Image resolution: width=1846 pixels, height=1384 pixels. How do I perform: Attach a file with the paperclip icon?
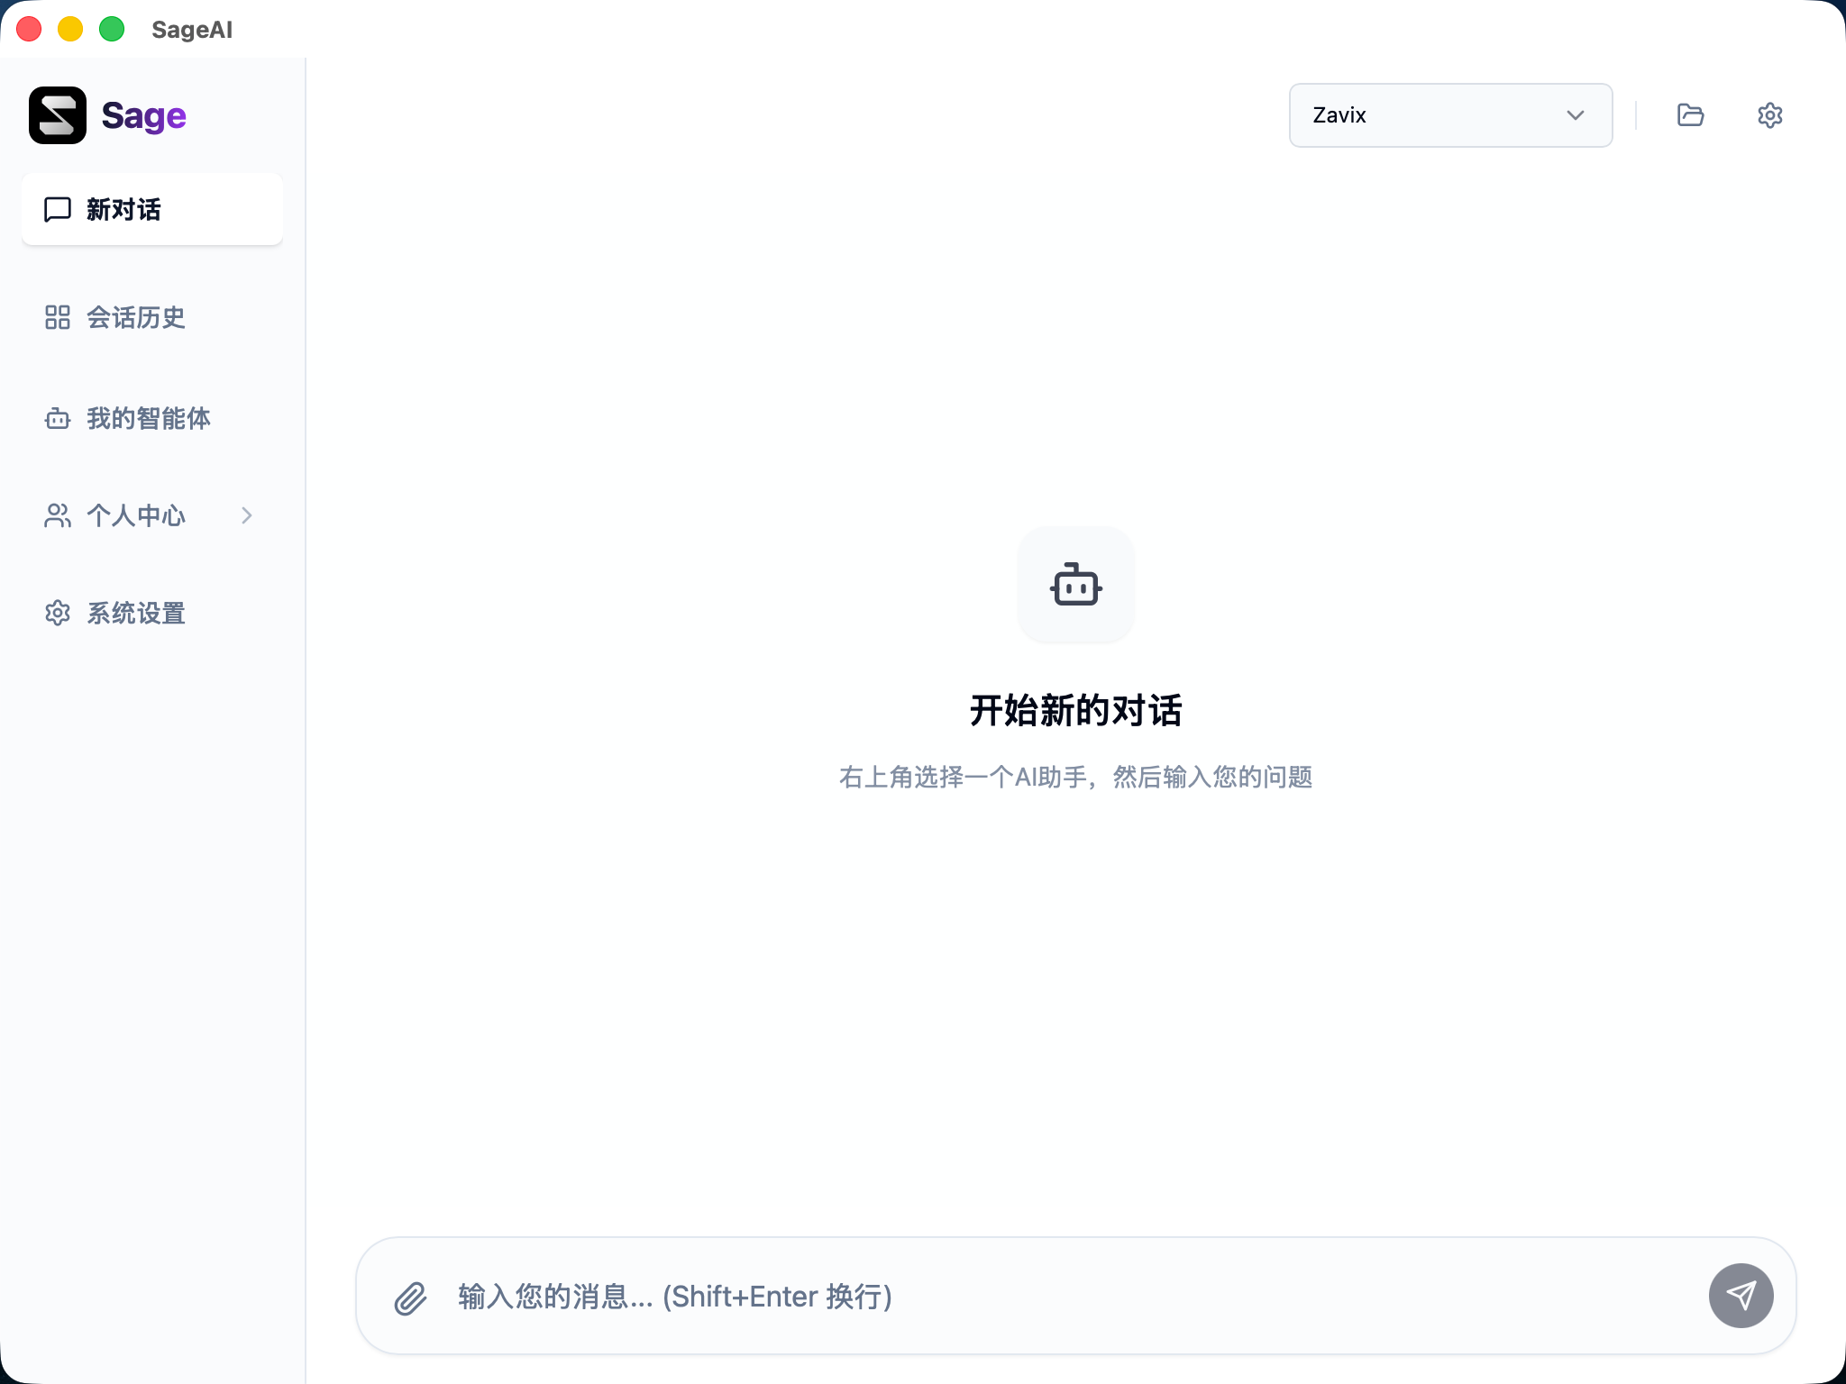coord(411,1296)
